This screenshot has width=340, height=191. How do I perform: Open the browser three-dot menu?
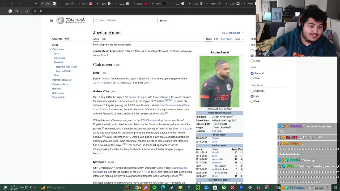pos(4,11)
